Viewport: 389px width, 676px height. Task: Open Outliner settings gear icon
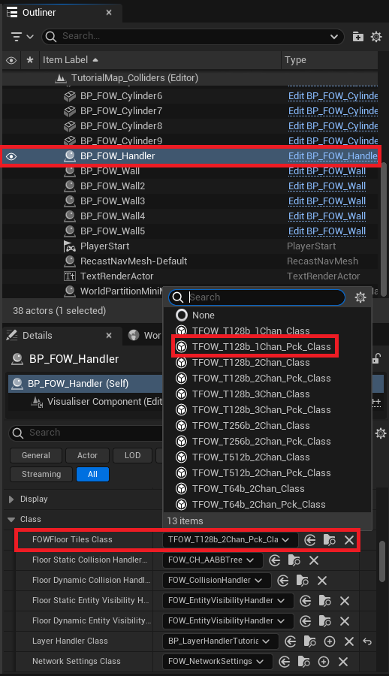click(x=376, y=37)
